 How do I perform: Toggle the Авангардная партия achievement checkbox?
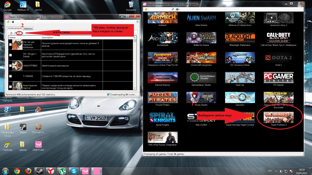[x=10, y=87]
